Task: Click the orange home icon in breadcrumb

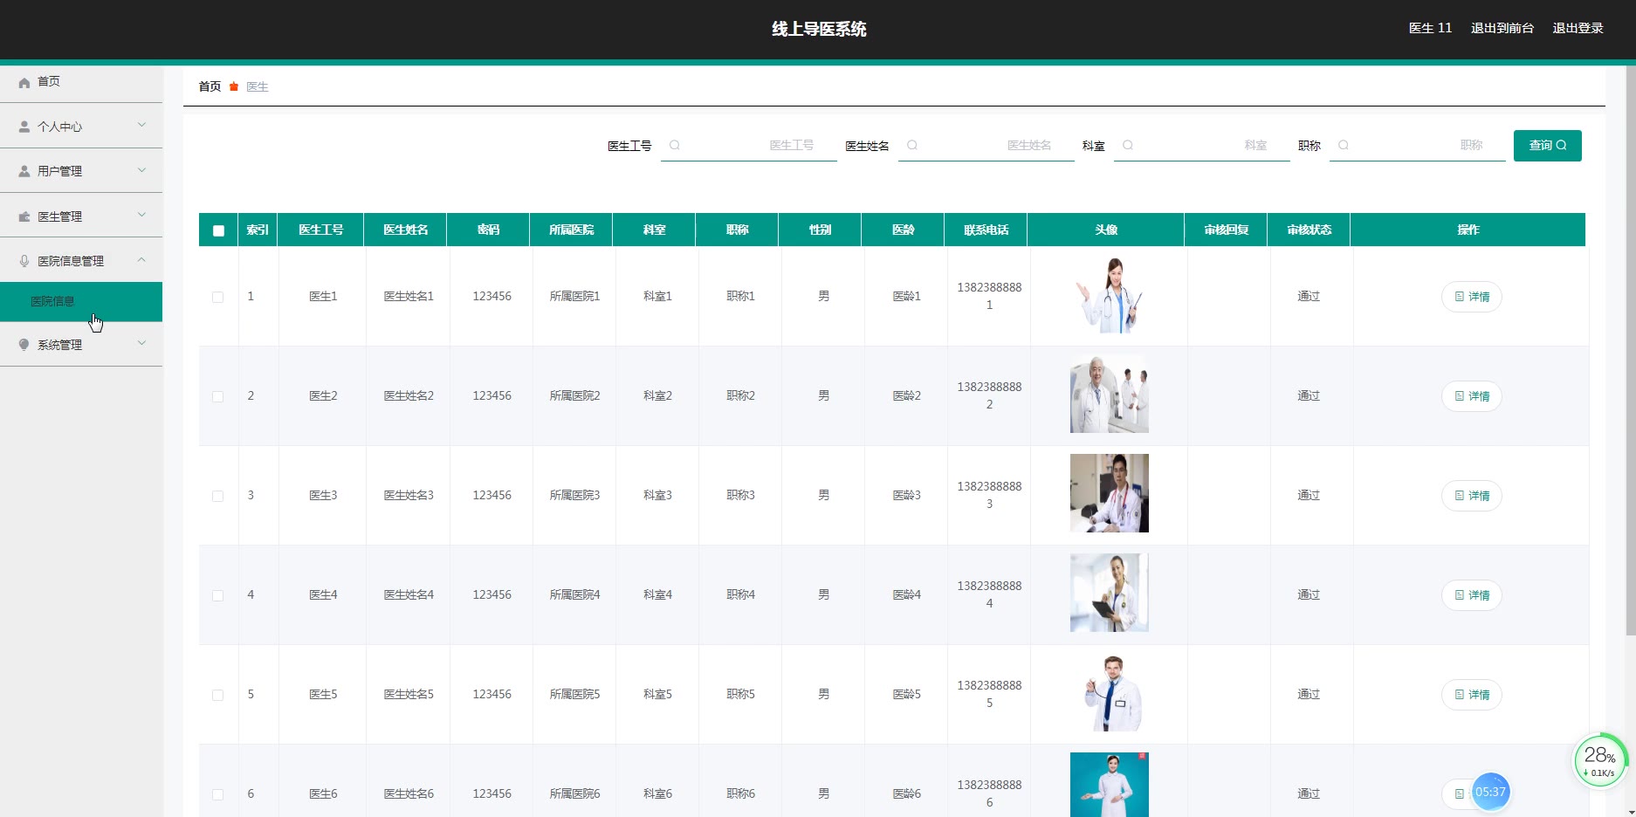Action: [234, 86]
